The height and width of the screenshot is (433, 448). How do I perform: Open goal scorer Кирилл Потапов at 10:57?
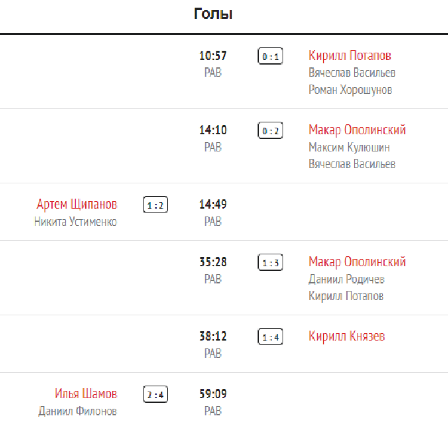point(350,56)
